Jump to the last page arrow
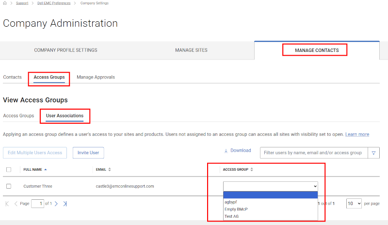 pyautogui.click(x=65, y=204)
